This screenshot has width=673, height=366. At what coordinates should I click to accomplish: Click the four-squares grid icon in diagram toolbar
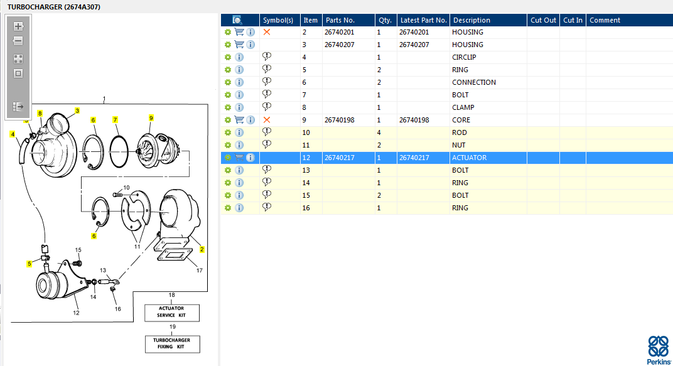point(18,59)
